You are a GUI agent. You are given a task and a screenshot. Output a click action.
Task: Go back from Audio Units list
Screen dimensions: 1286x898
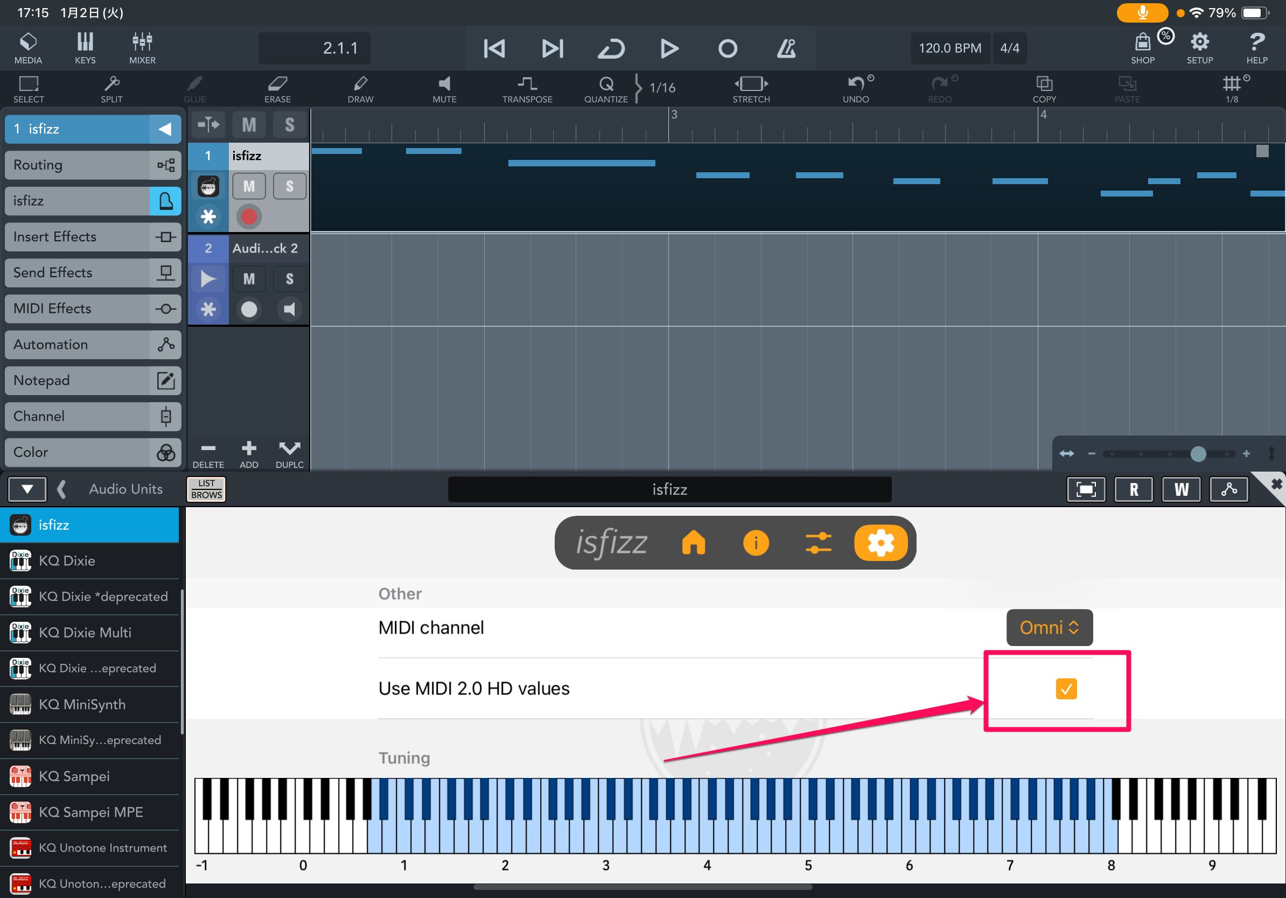[61, 489]
